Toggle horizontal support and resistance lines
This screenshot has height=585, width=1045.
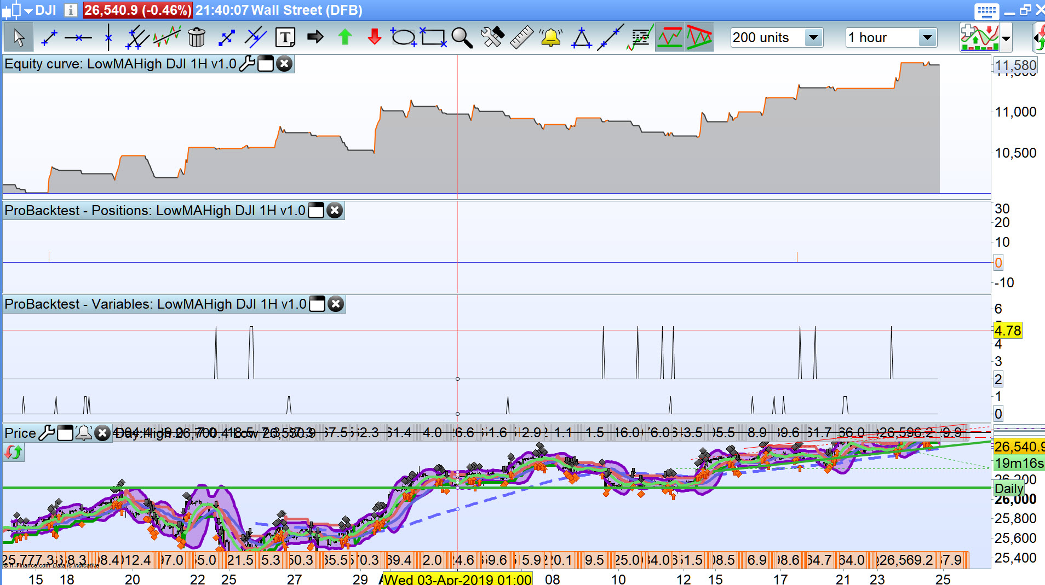[670, 38]
